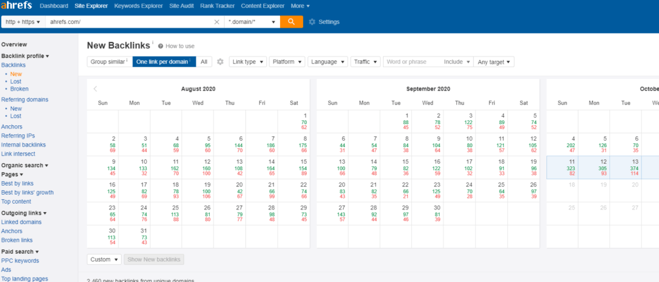The image size is (659, 282).
Task: Open the Broken links sidebar link
Action: 17,240
